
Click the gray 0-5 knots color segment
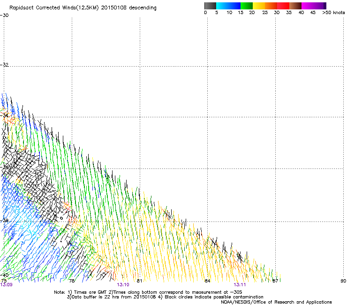point(210,6)
